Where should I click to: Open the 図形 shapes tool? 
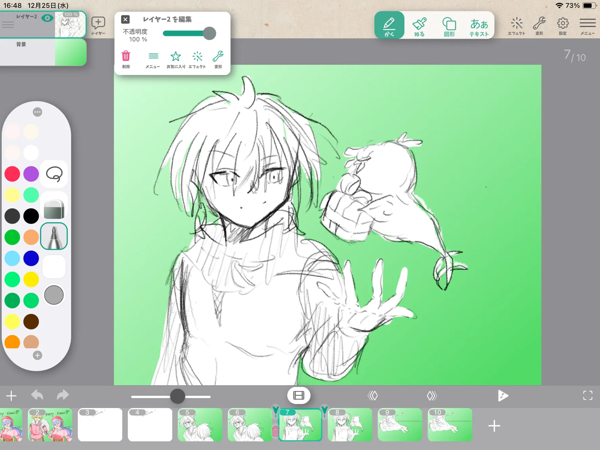click(x=449, y=26)
